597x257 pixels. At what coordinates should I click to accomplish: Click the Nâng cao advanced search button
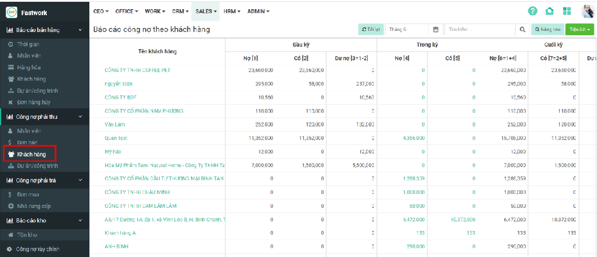(547, 29)
